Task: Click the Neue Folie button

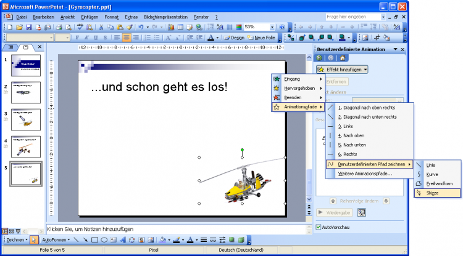Action: point(262,38)
